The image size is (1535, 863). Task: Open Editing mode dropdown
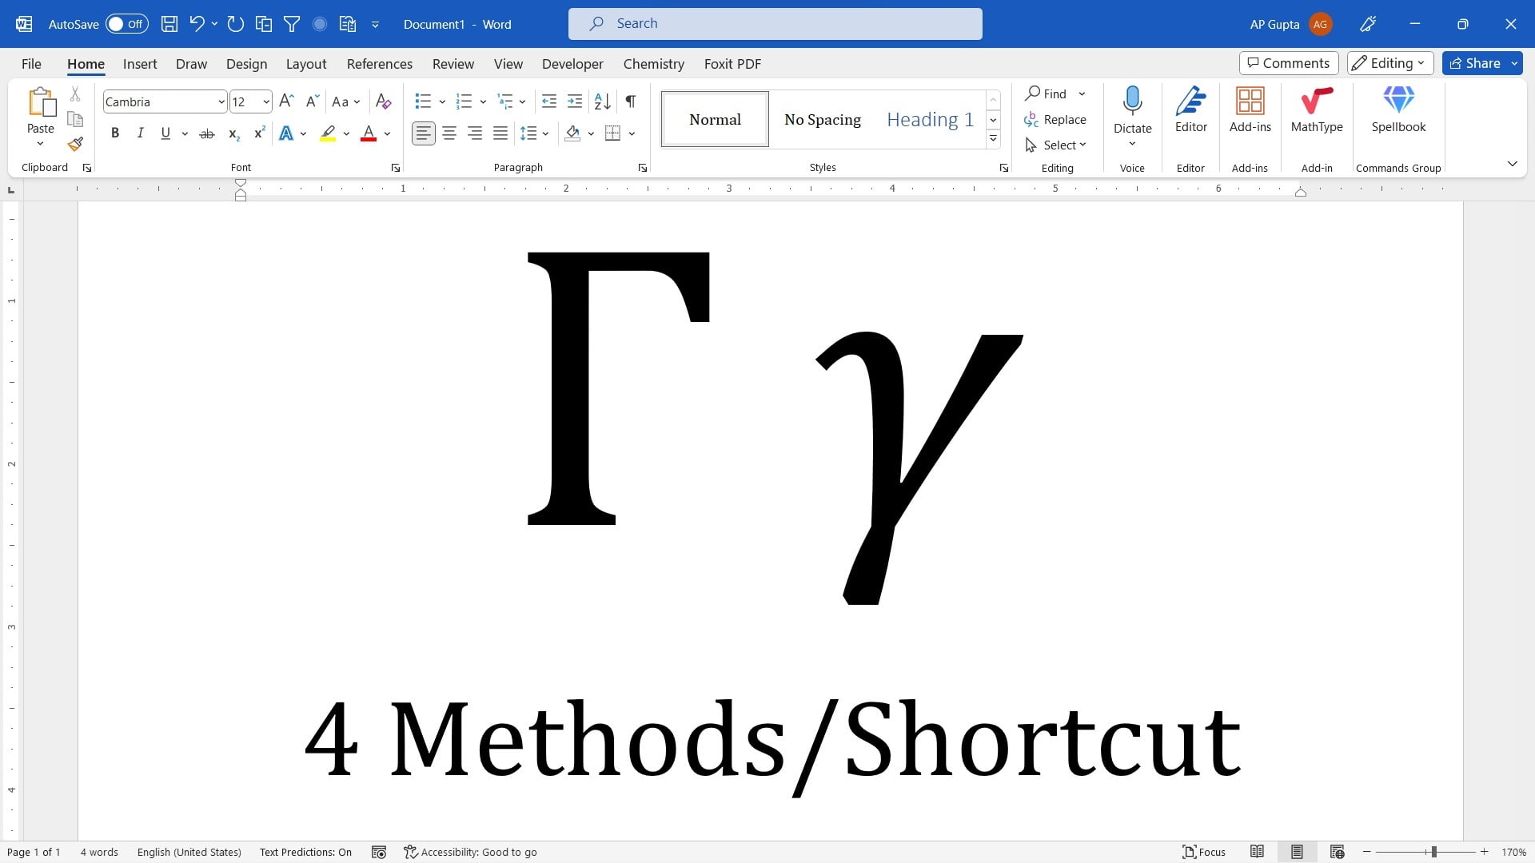tap(1389, 63)
